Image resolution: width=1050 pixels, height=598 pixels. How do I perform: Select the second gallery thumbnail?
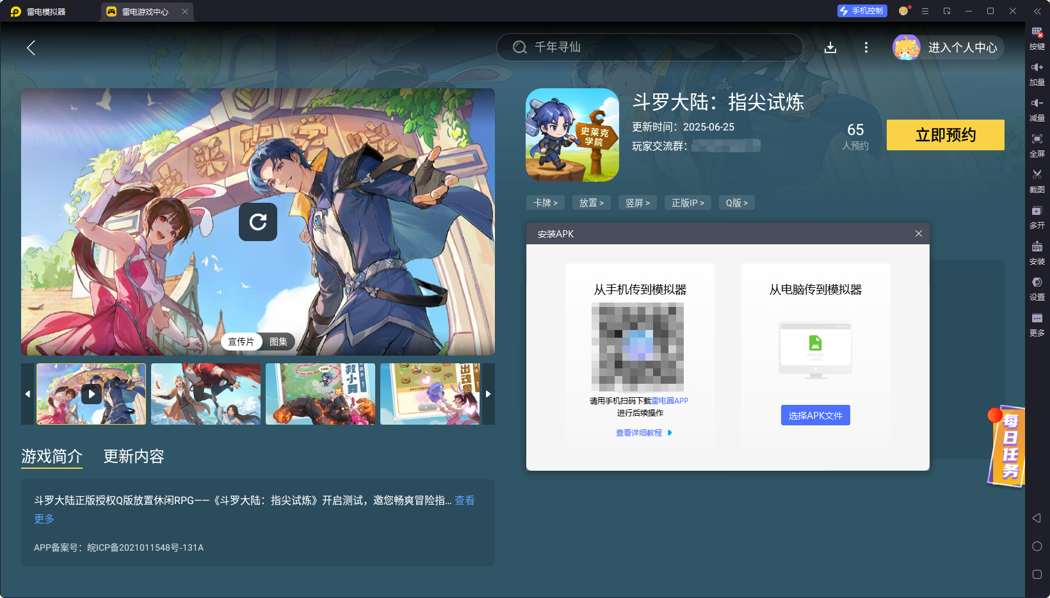tap(206, 394)
